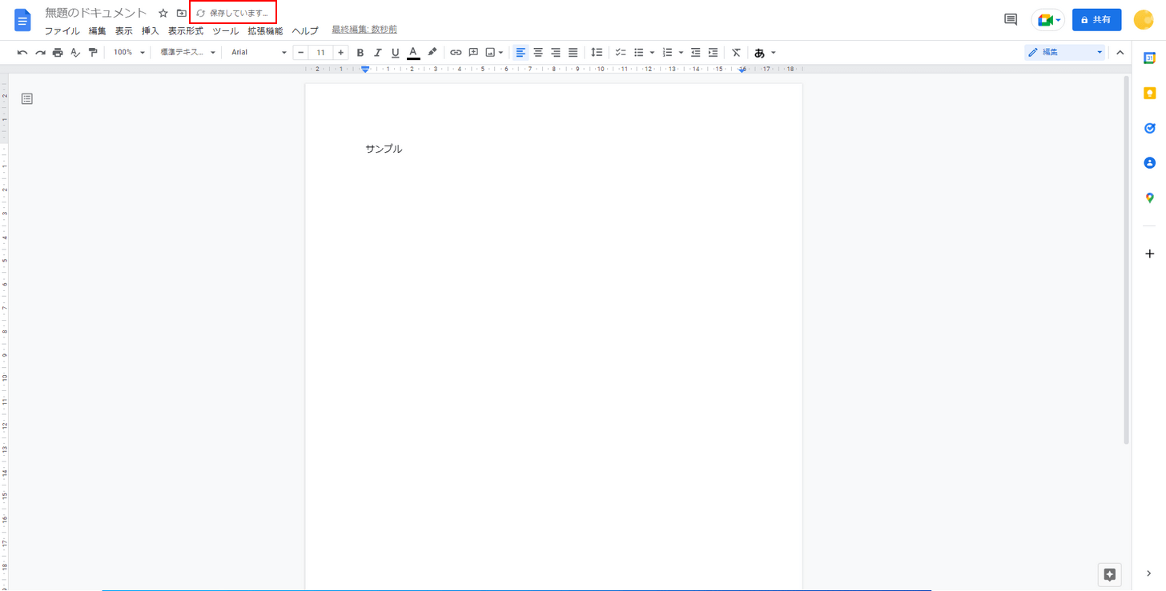Click the font size field showing 11
The image size is (1166, 591).
tap(320, 53)
